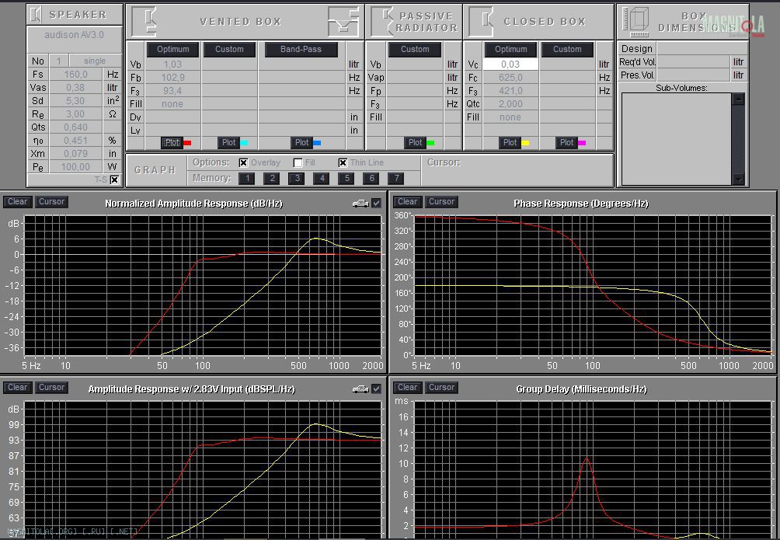The image size is (780, 540).
Task: Click the Box Dimensions cube icon
Action: 636,22
